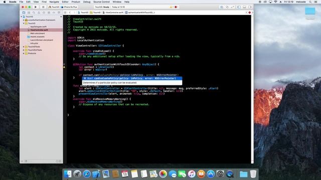Open Safari from the Dock

pos(87,174)
